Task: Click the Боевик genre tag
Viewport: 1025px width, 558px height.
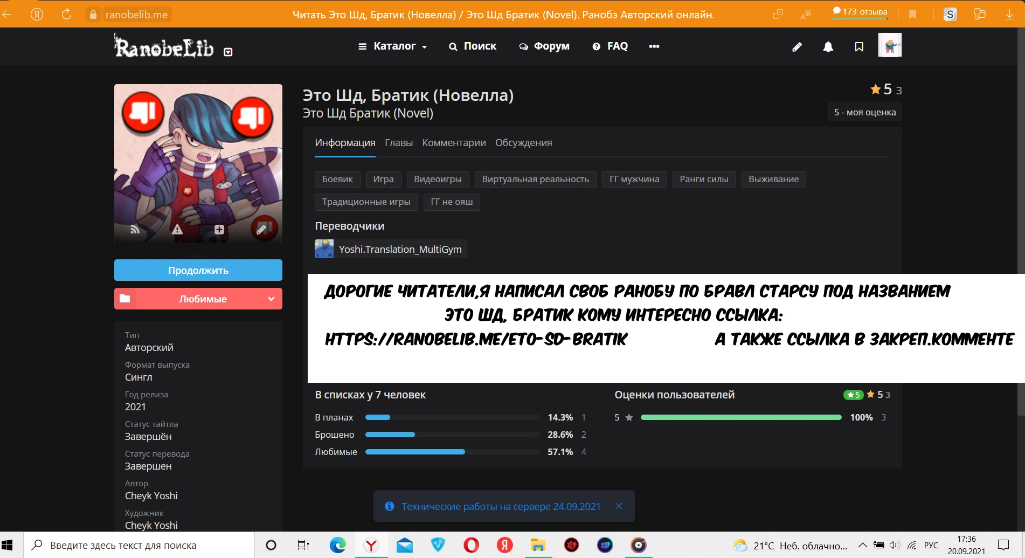Action: click(337, 179)
